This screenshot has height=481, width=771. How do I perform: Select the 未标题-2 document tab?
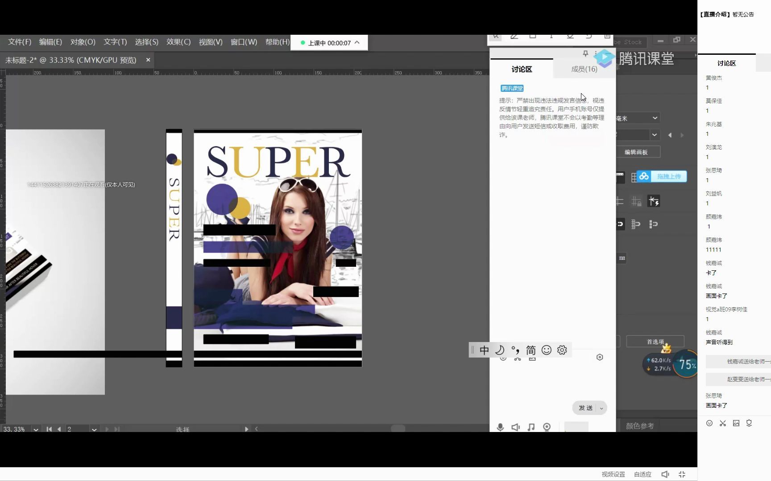point(70,60)
